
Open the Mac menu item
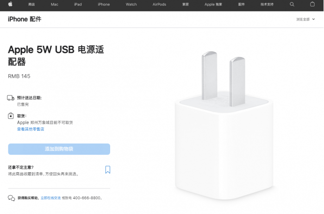click(55, 4)
